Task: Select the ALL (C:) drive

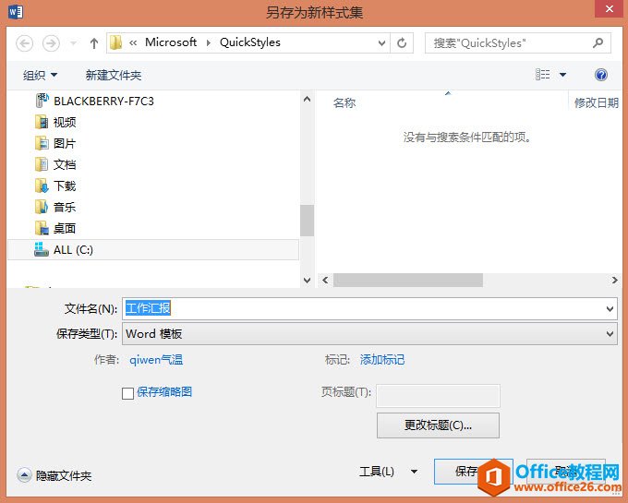Action: point(153,250)
